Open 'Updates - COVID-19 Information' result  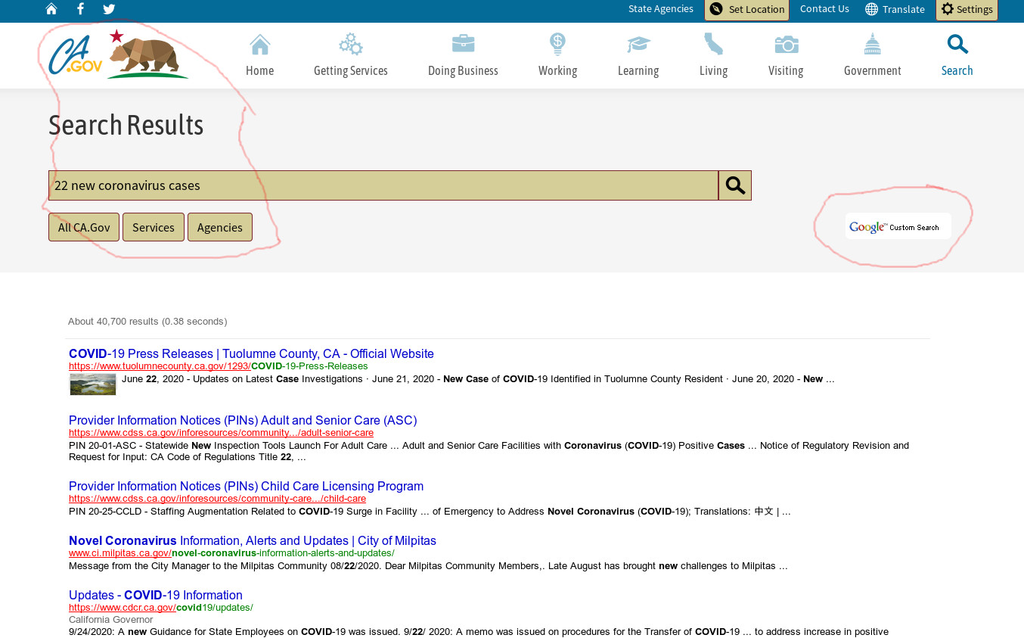pyautogui.click(x=156, y=595)
